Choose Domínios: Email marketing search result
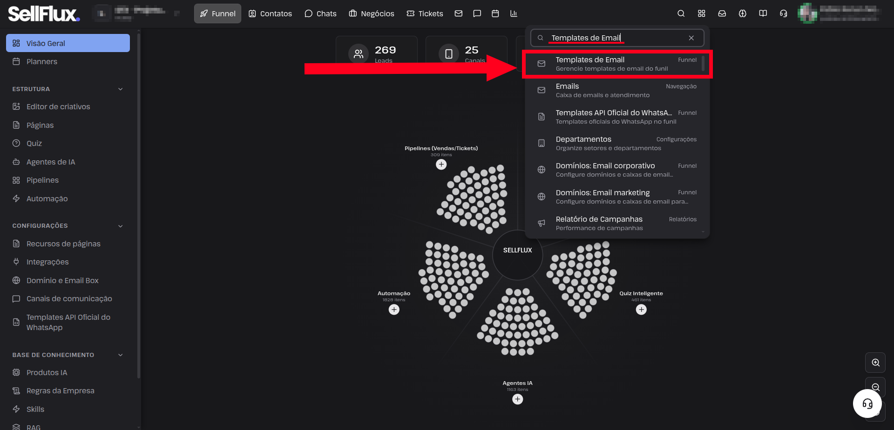 click(x=617, y=197)
